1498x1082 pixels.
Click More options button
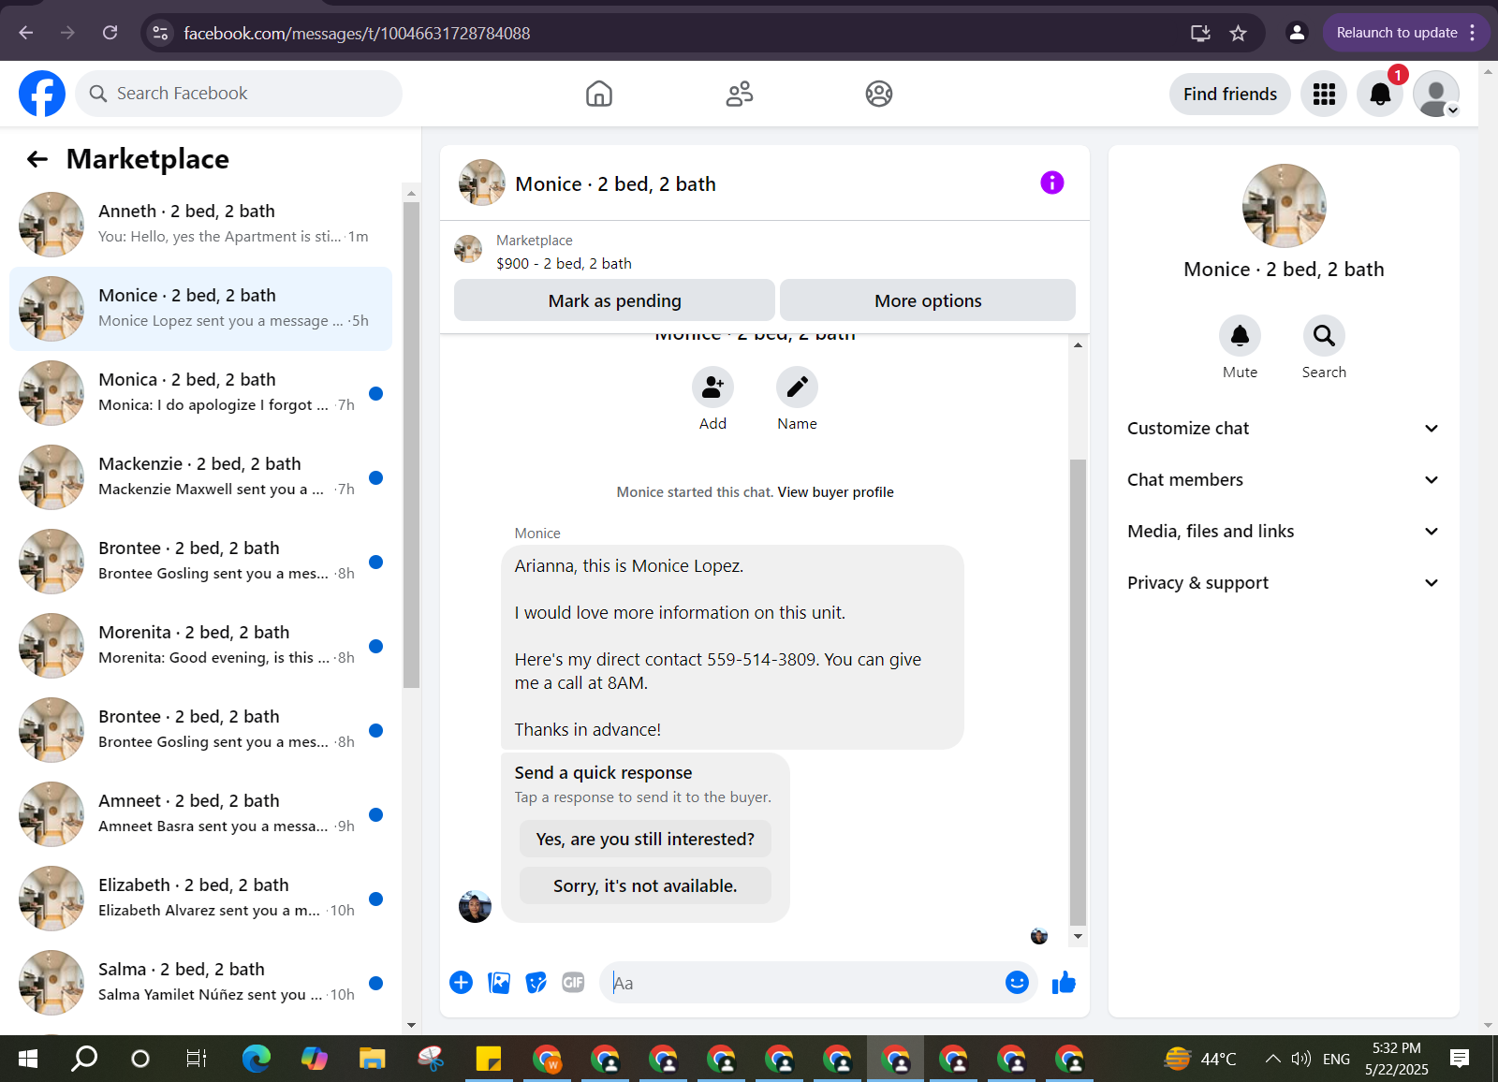tap(928, 300)
